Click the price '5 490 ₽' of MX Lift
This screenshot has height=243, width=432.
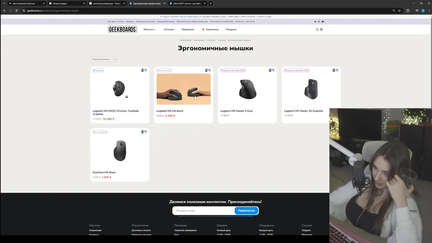pos(170,116)
